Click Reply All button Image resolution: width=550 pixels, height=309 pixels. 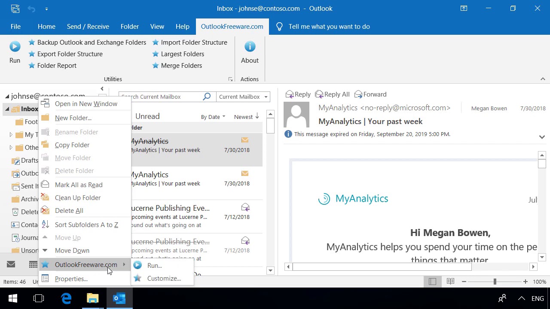(332, 94)
